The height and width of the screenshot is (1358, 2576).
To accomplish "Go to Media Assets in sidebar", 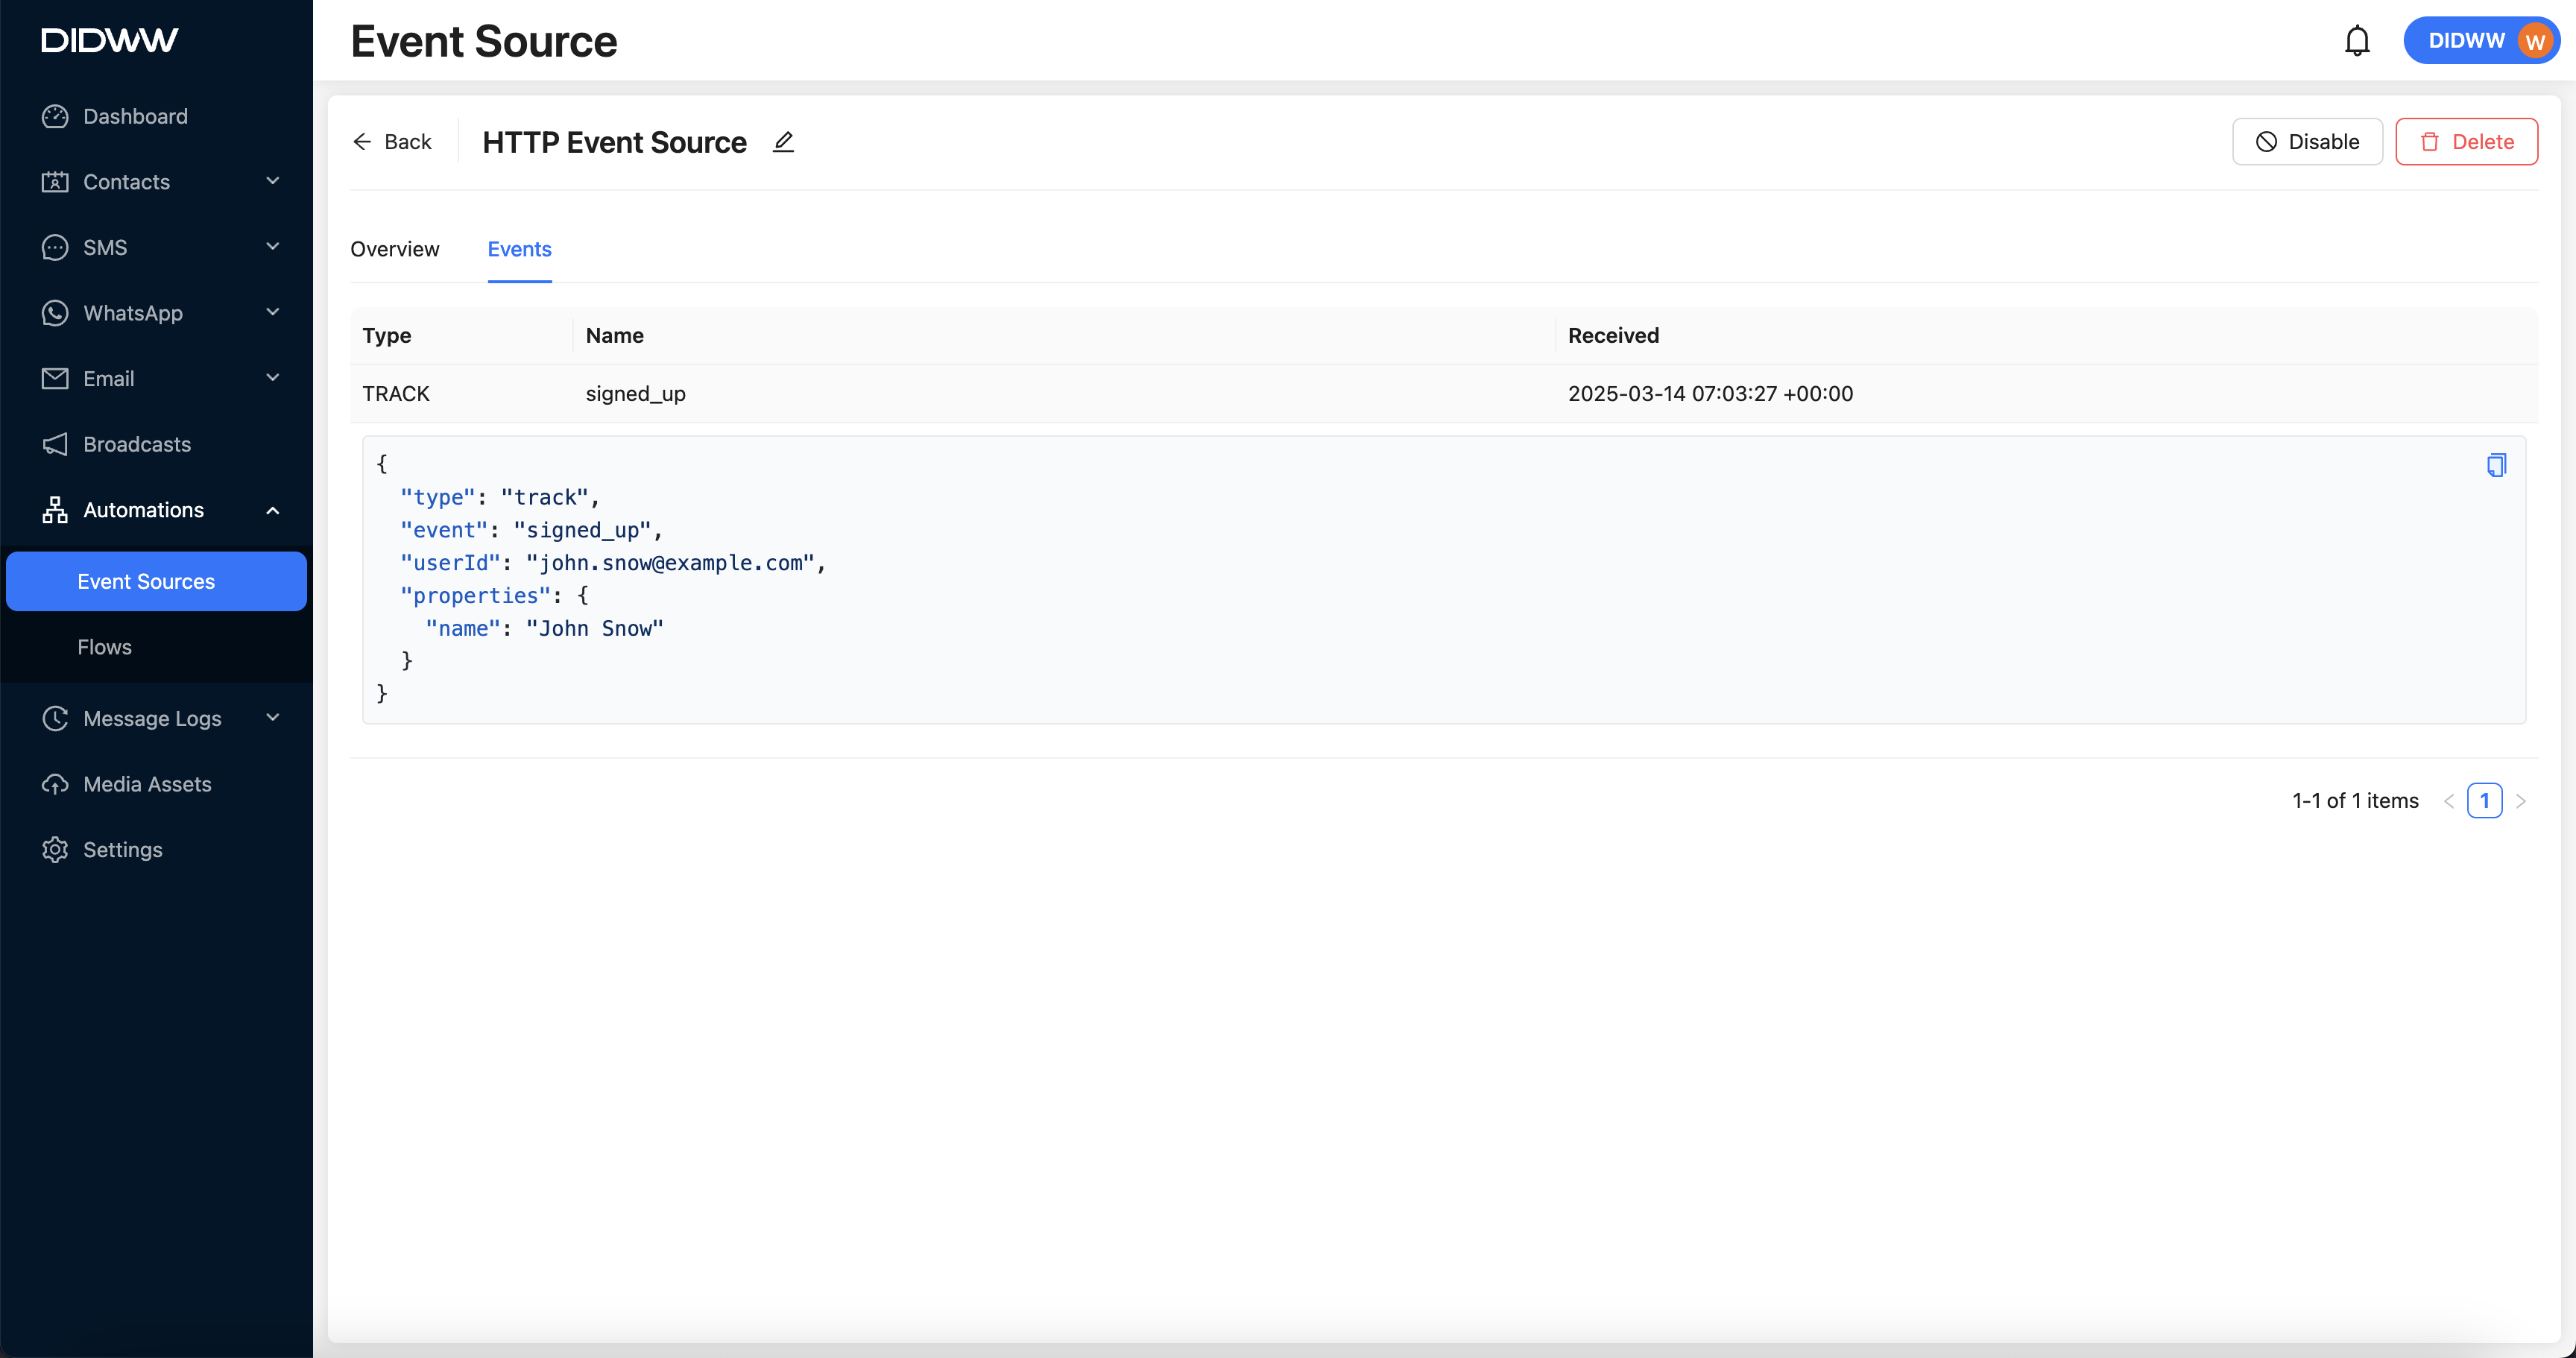I will tap(147, 784).
